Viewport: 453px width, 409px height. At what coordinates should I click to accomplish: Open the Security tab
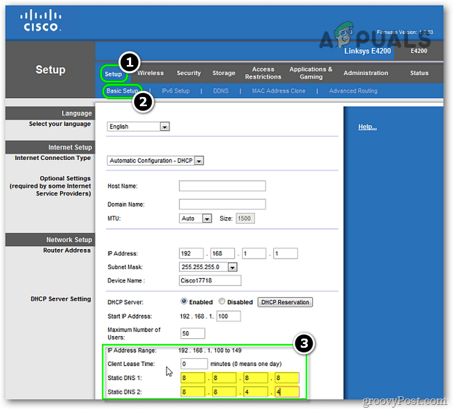tap(189, 73)
